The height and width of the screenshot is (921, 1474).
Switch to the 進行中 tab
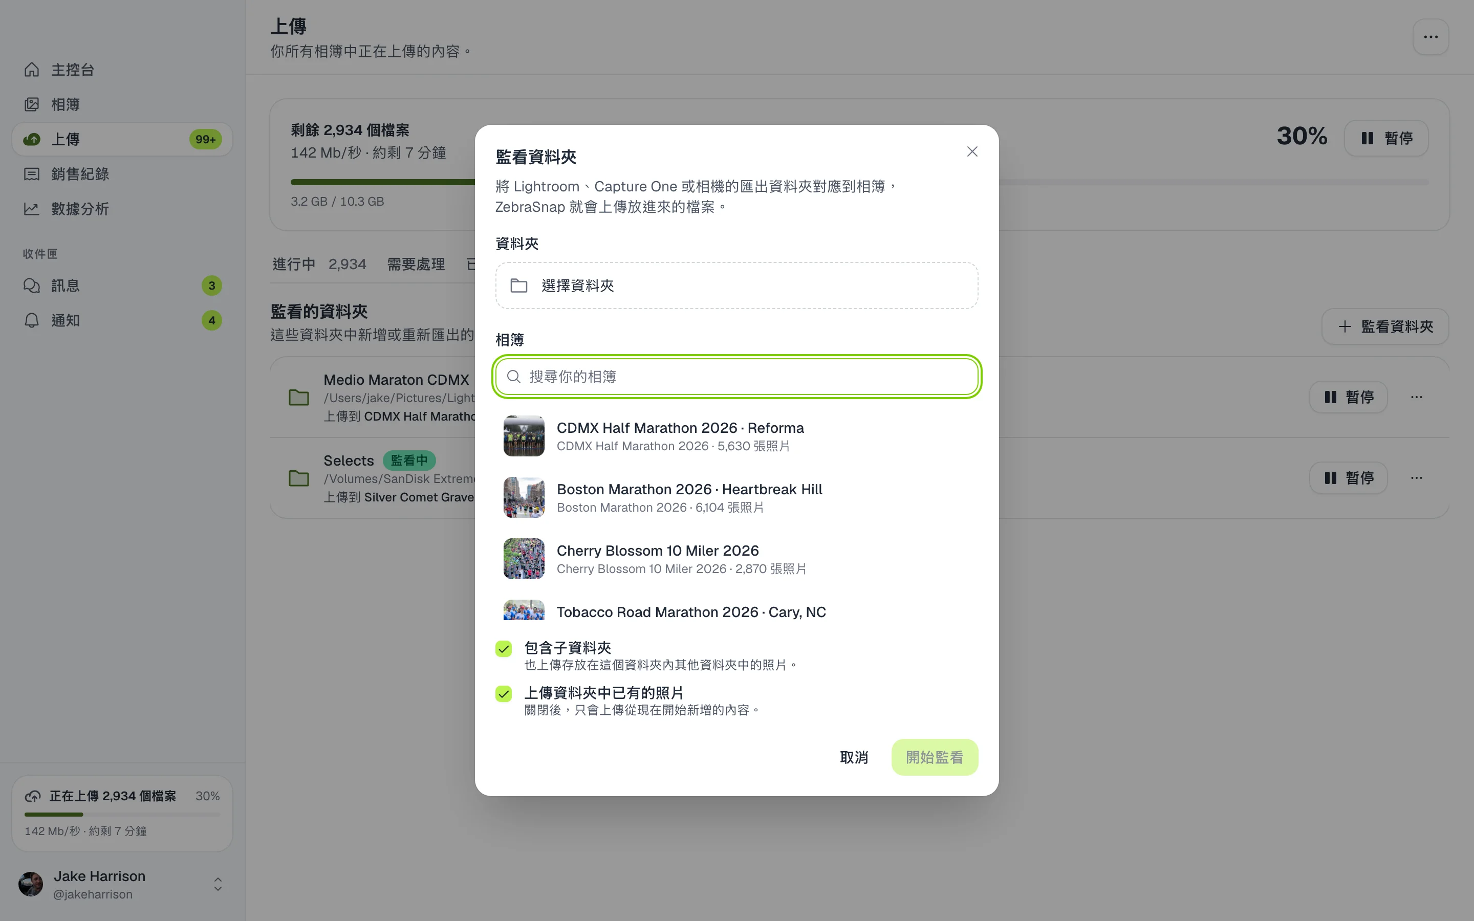click(319, 265)
